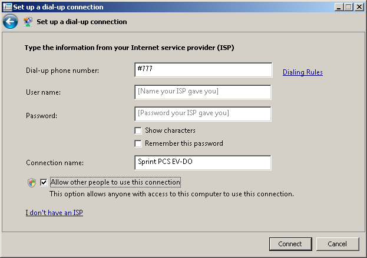Click the Allow other people label text

(115, 182)
